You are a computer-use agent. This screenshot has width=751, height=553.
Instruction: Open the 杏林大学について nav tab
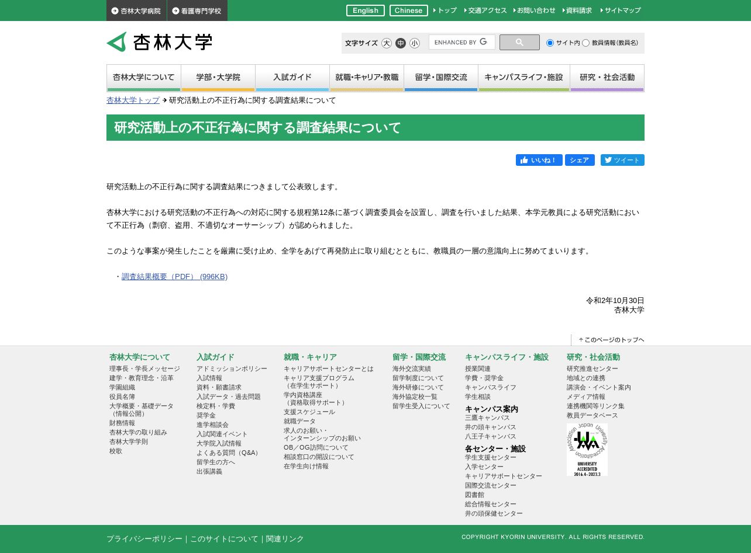pyautogui.click(x=144, y=78)
